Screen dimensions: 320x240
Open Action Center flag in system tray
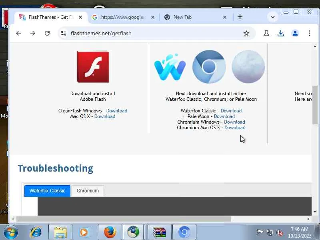(x=260, y=232)
